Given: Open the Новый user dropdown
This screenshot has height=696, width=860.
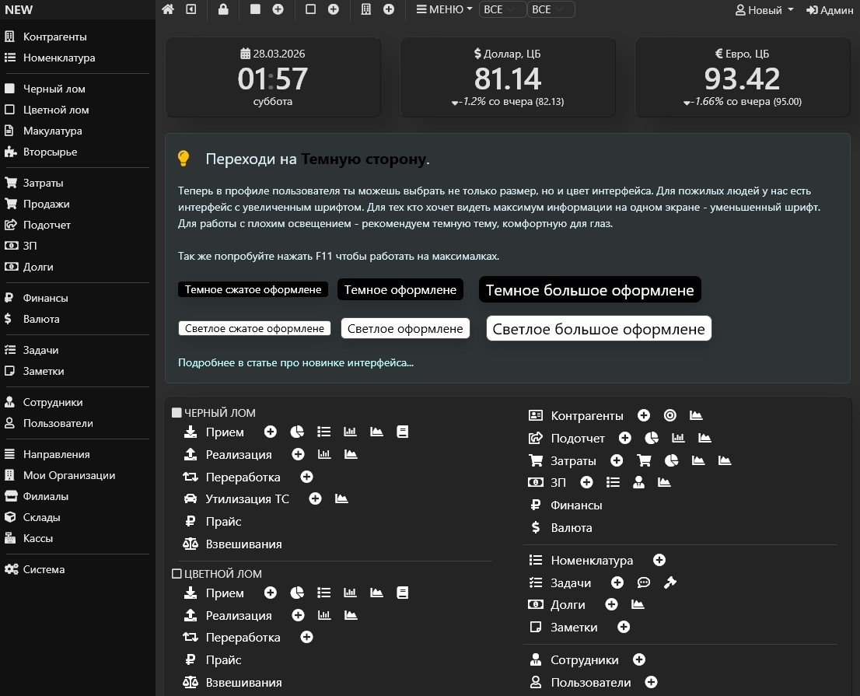Looking at the screenshot, I should click(764, 10).
